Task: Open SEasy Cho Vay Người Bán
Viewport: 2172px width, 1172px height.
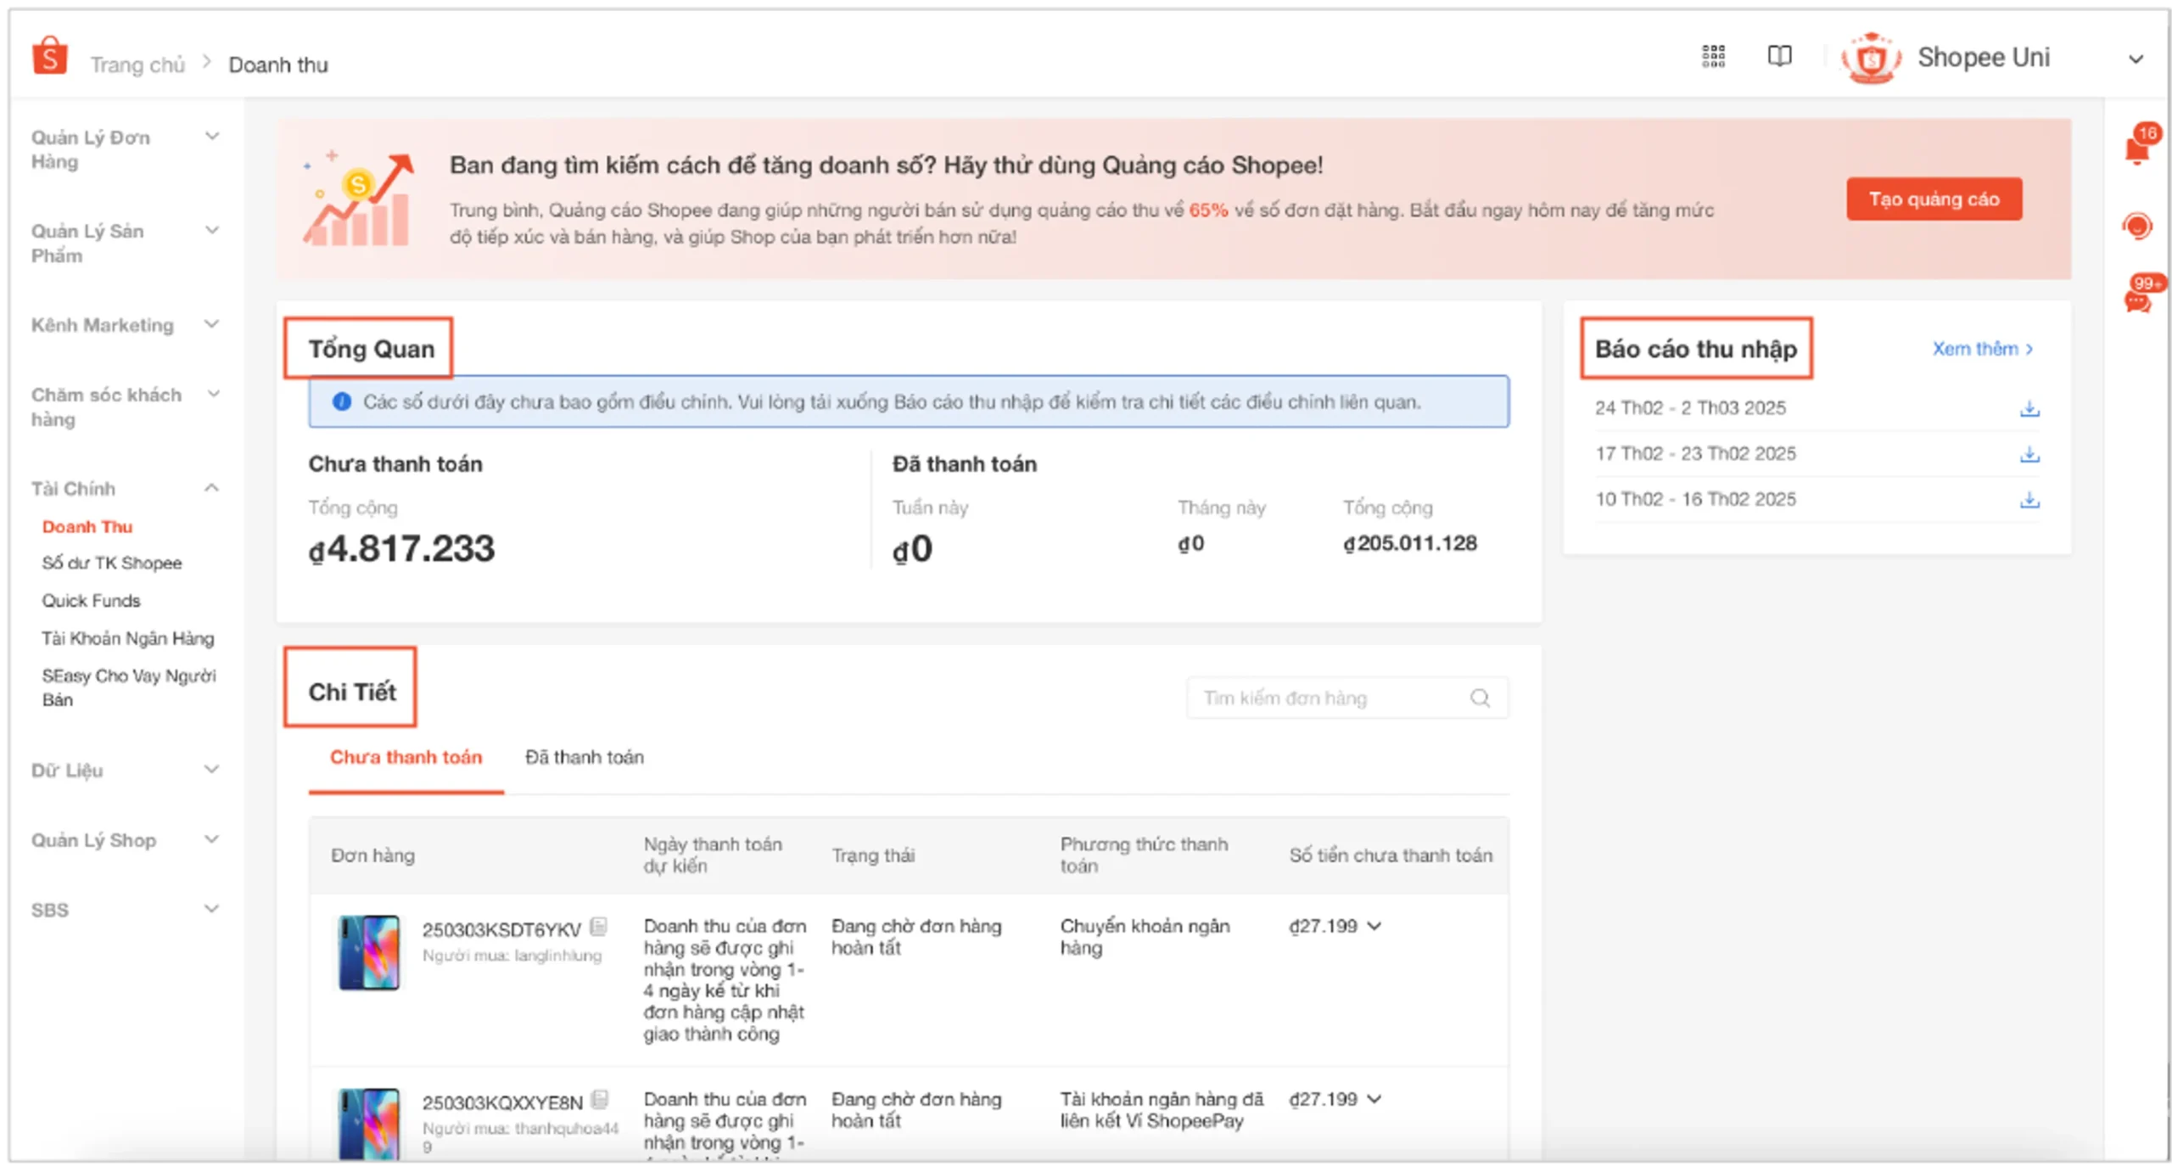Action: pos(129,687)
